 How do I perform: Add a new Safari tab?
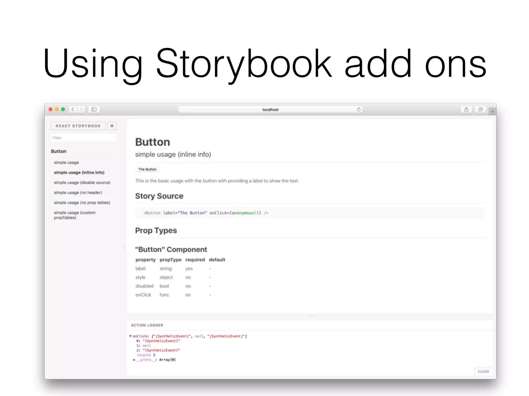click(492, 111)
